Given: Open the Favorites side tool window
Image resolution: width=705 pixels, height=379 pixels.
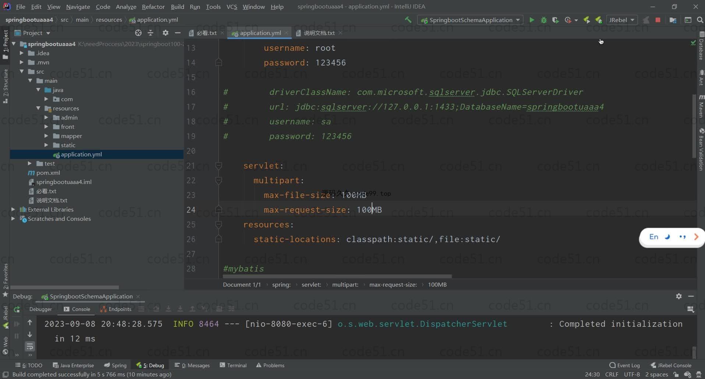Looking at the screenshot, I should [5, 280].
